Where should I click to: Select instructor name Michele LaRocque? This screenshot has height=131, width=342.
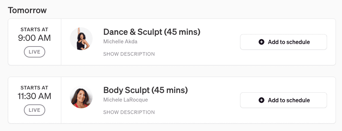click(125, 100)
